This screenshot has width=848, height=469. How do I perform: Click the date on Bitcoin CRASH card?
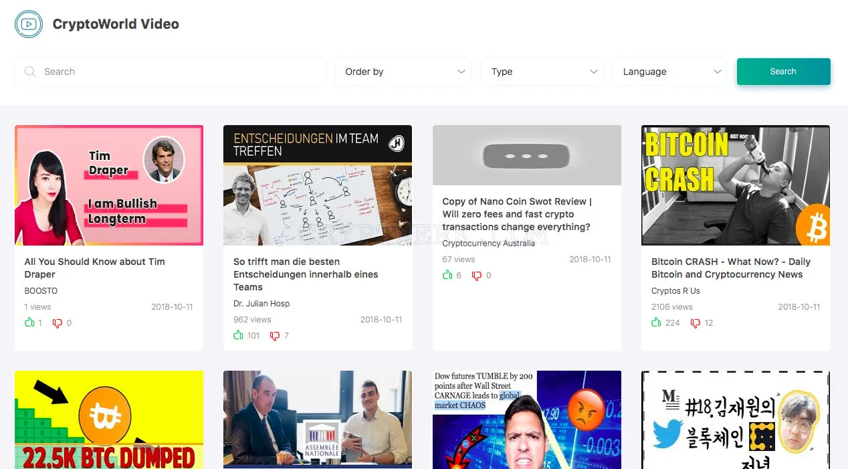[799, 307]
